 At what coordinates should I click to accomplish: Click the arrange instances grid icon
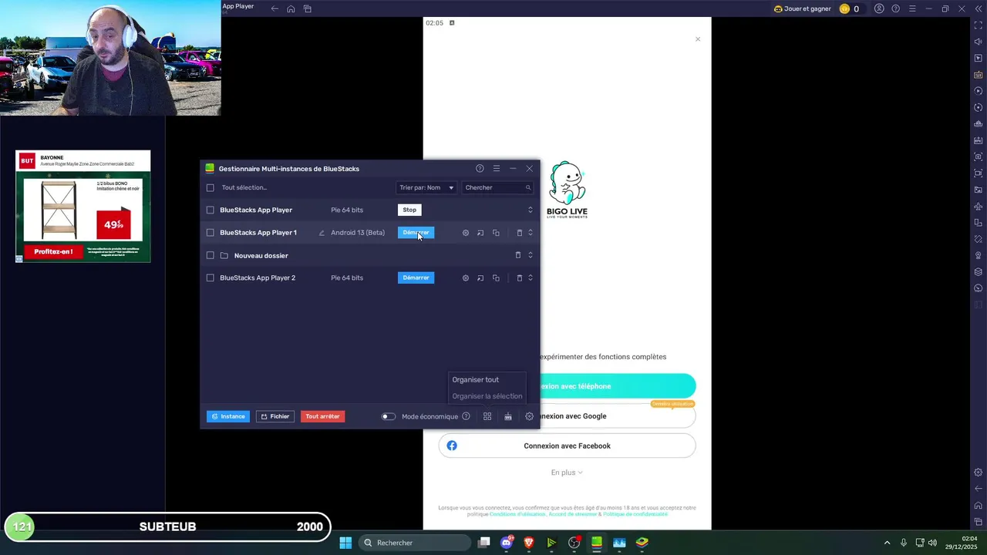(487, 416)
